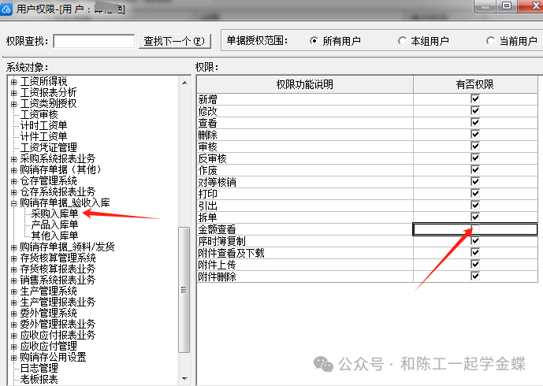Image resolution: width=543 pixels, height=386 pixels.
Task: Expand the 生产管理系统 tree node
Action: (13, 291)
